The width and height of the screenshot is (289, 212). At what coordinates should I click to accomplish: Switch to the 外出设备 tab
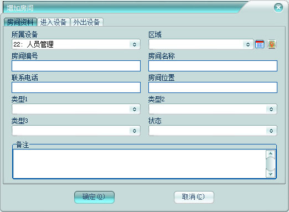86,22
